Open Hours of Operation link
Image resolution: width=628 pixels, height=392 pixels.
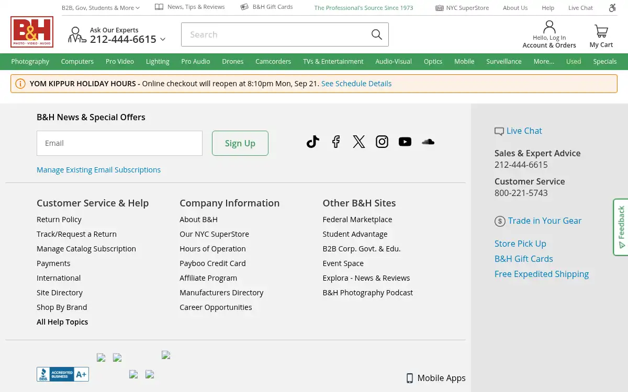click(x=212, y=249)
